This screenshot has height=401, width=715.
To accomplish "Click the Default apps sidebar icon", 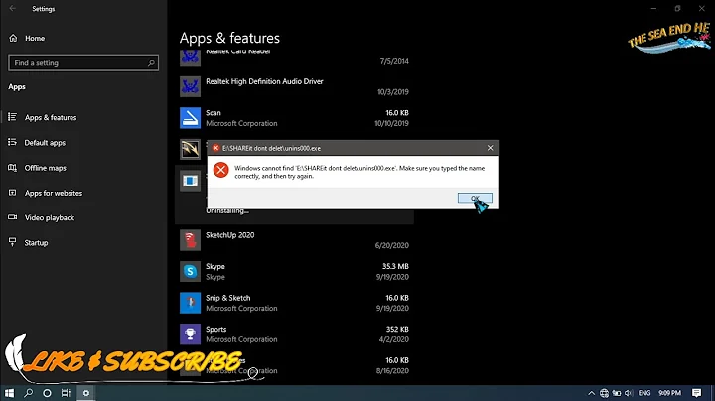I will 12,142.
